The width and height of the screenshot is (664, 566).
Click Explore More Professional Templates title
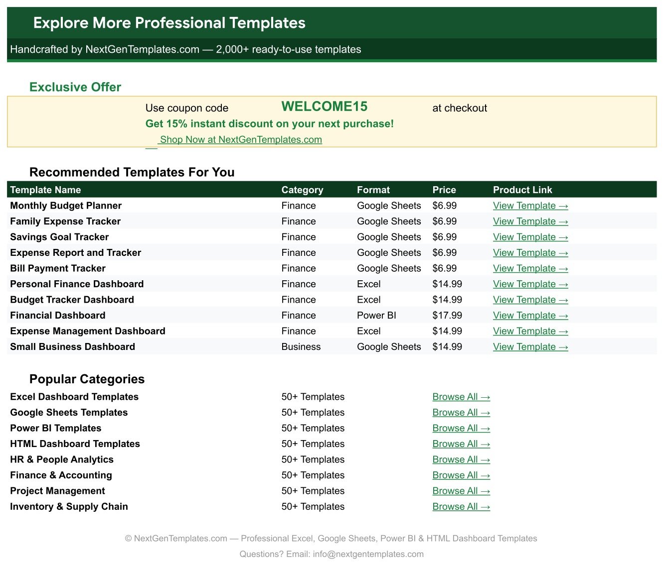coord(169,23)
